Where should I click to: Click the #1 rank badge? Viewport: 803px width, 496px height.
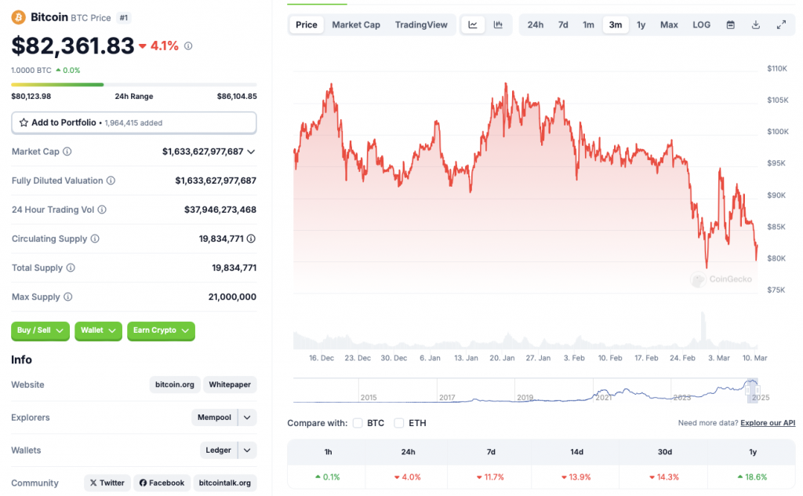pos(123,18)
